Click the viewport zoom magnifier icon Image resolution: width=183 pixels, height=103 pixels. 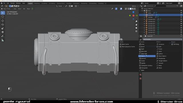pos(136,21)
